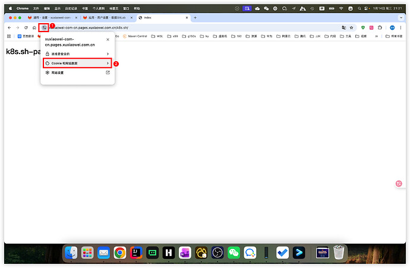Open WeChat from the dock
The image size is (410, 268).
click(234, 253)
